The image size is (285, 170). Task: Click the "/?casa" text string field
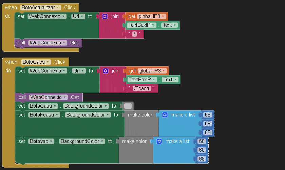coord(142,88)
